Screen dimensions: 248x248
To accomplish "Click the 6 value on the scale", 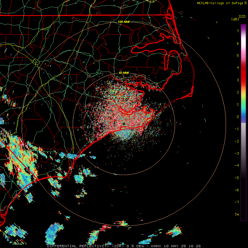I will [x=238, y=43].
